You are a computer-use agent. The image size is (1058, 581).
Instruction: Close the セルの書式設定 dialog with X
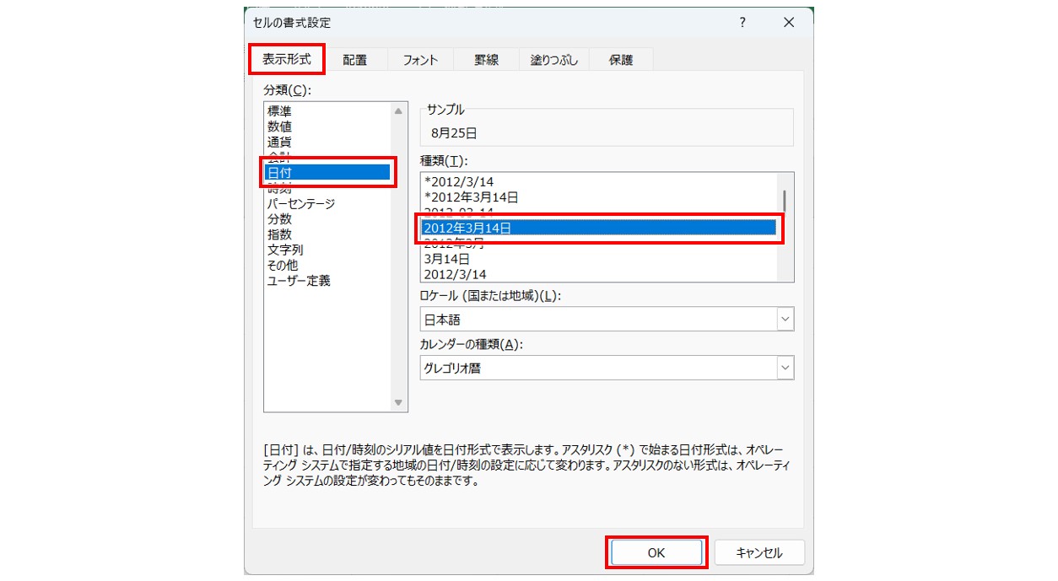(789, 24)
